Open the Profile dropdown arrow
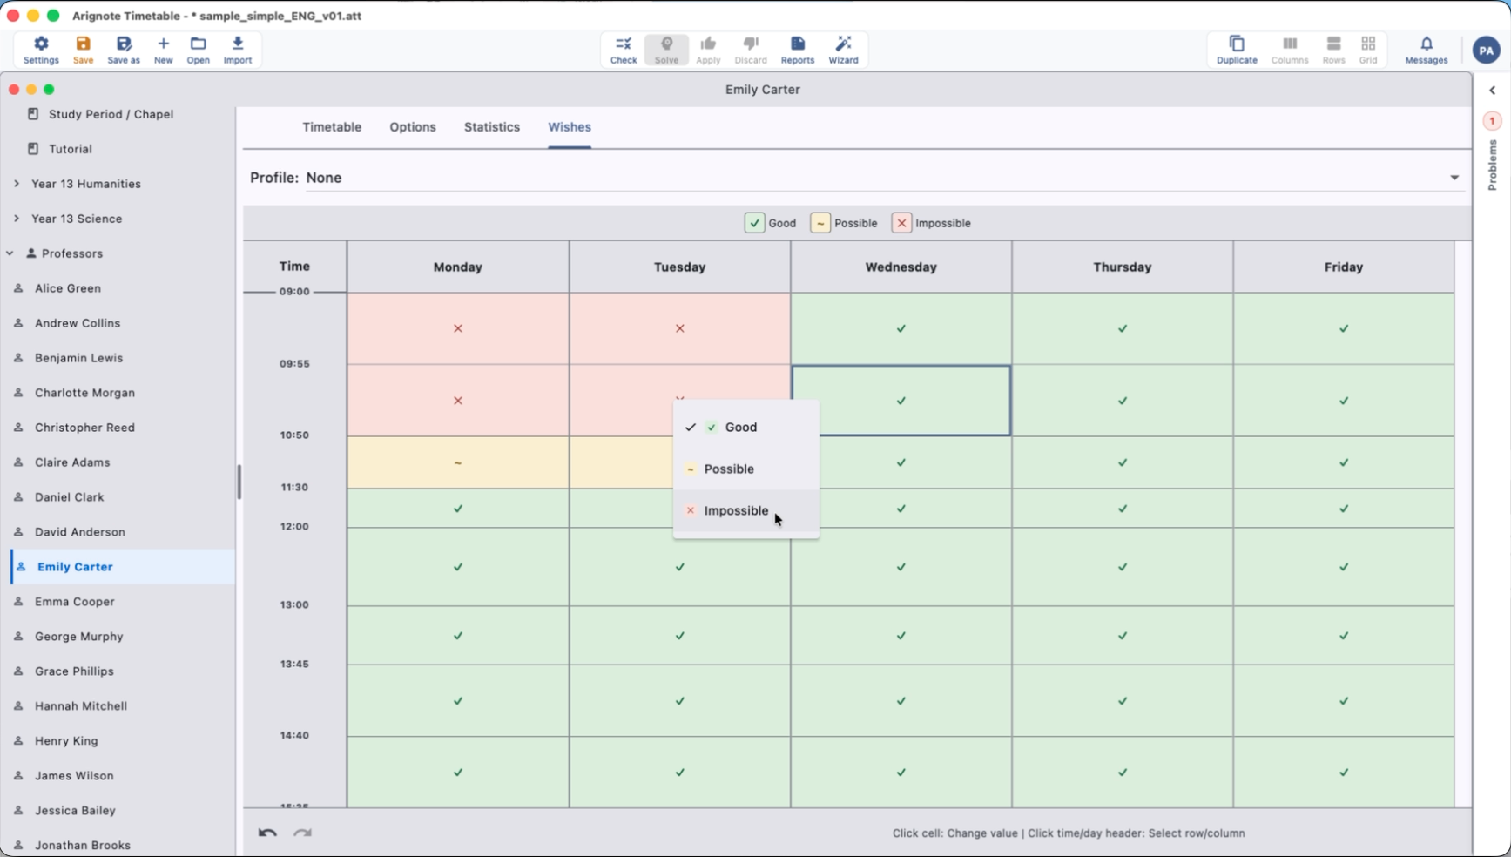 coord(1454,178)
